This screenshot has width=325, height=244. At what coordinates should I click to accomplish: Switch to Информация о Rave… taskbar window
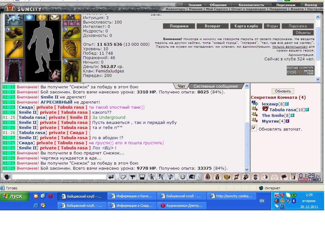click(x=132, y=196)
